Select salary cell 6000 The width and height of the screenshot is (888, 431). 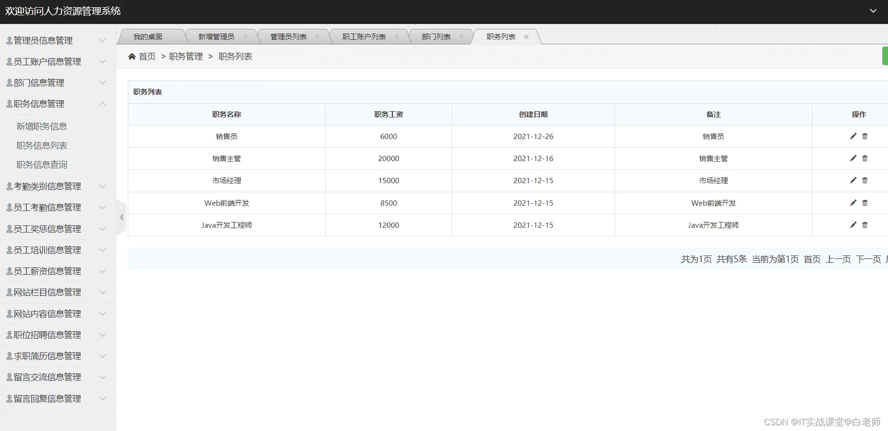tap(389, 137)
